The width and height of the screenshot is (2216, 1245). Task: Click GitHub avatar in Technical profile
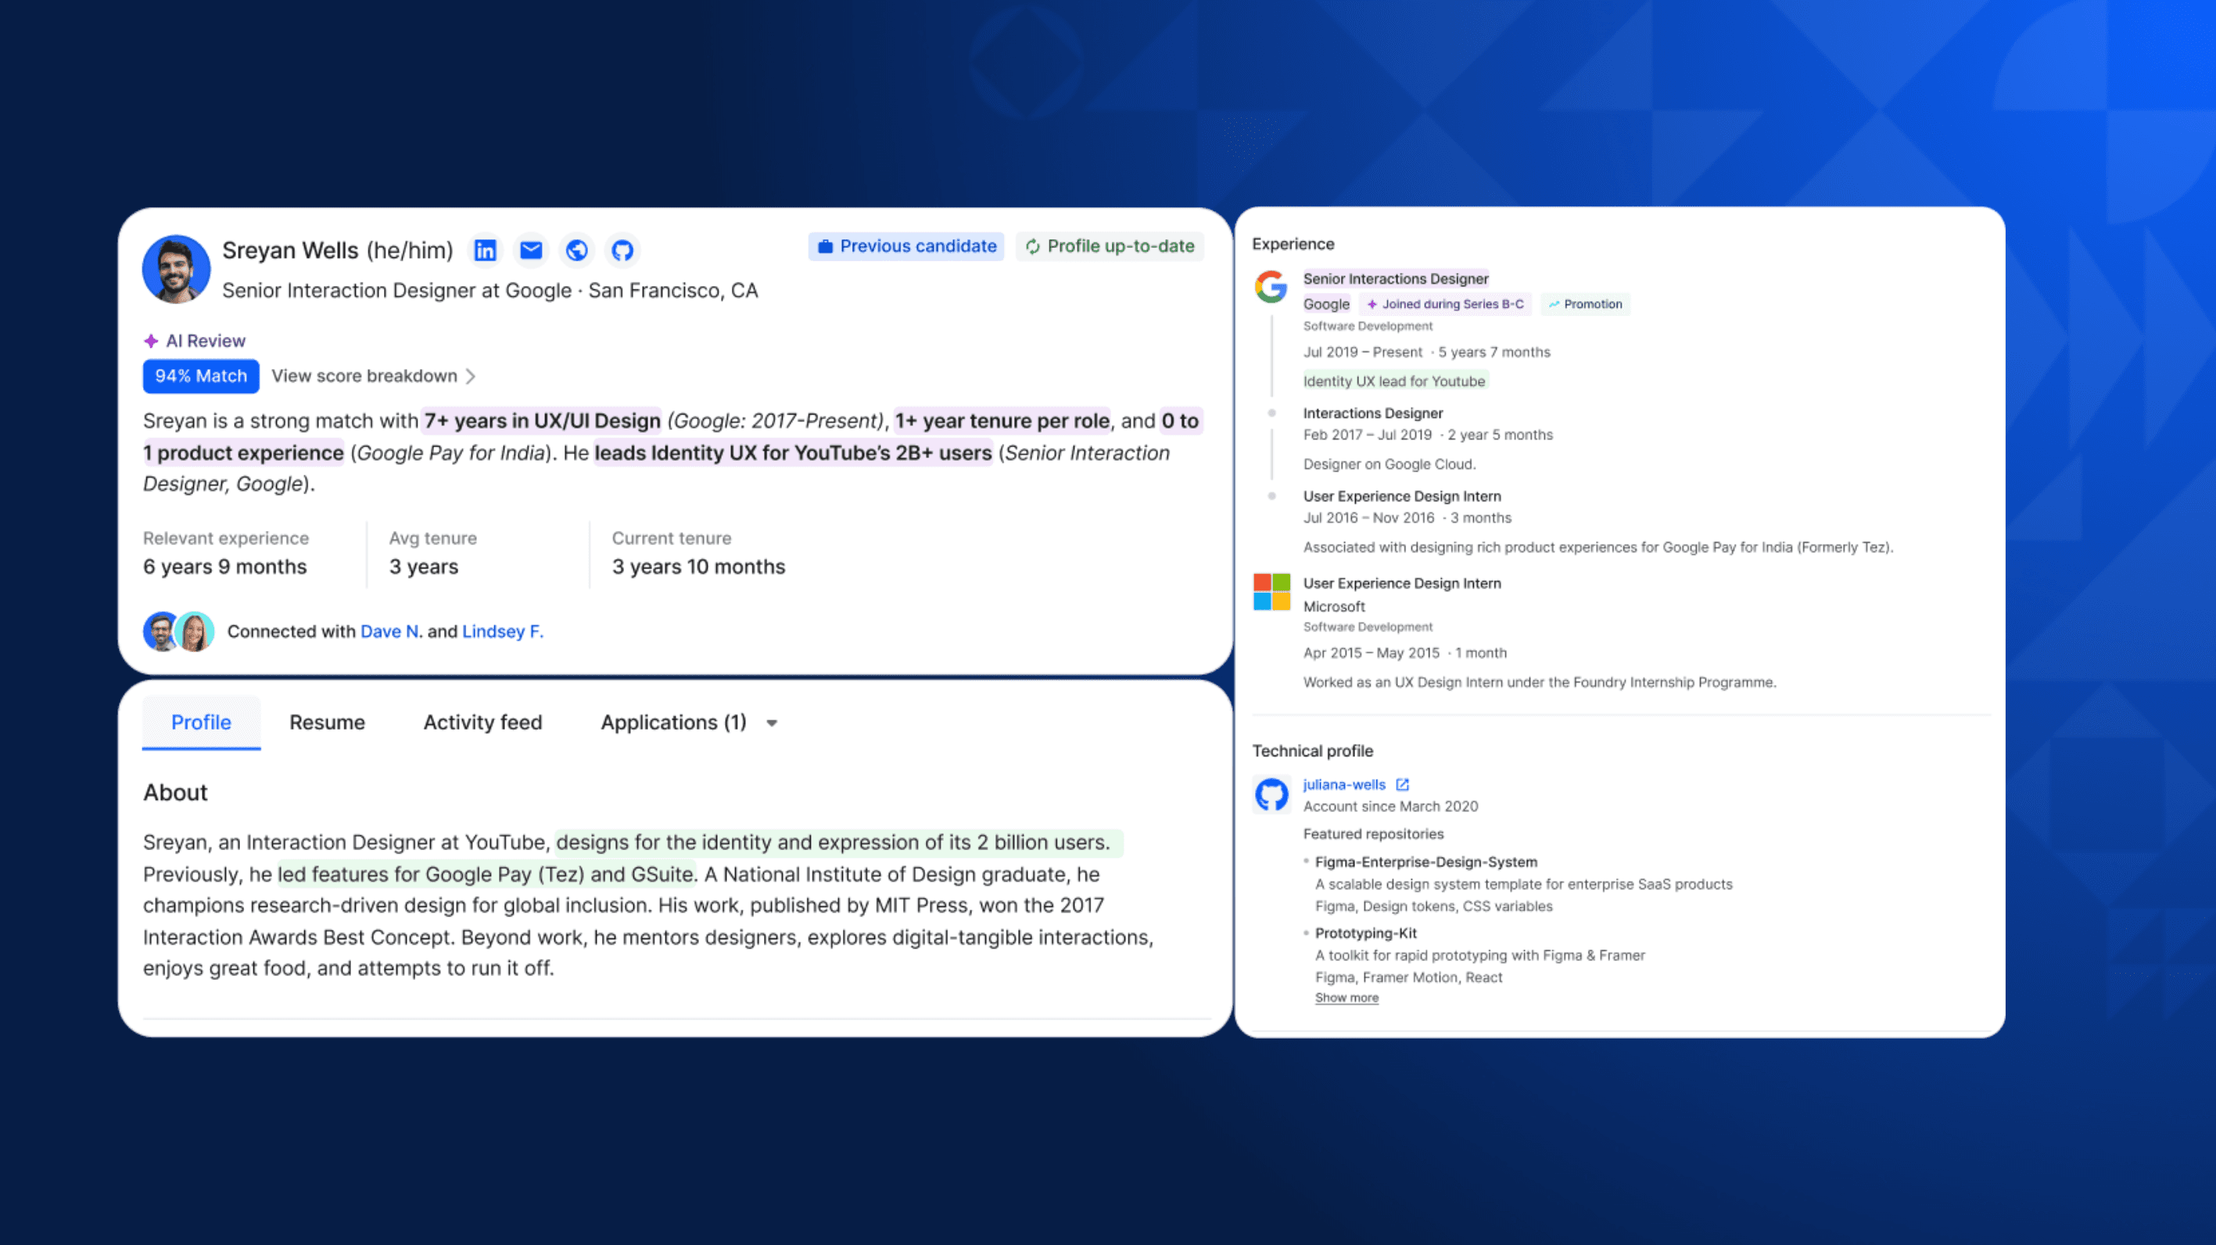click(x=1271, y=794)
